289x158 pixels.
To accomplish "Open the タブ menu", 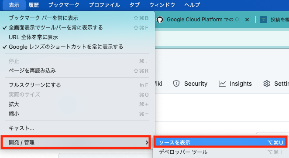I will coord(134,5).
